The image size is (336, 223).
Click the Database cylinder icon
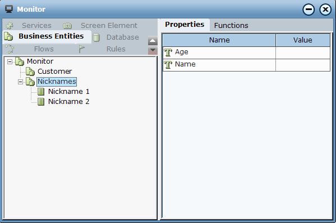click(x=96, y=37)
